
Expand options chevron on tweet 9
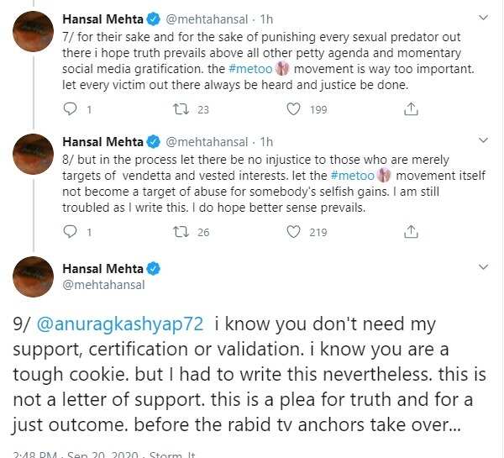coord(484,269)
